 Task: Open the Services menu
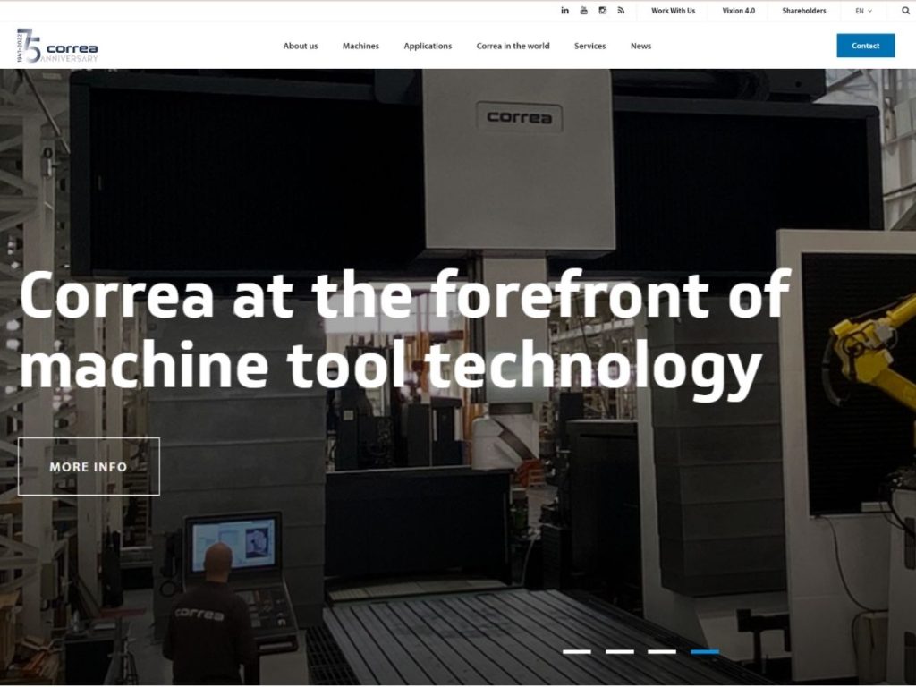(590, 46)
